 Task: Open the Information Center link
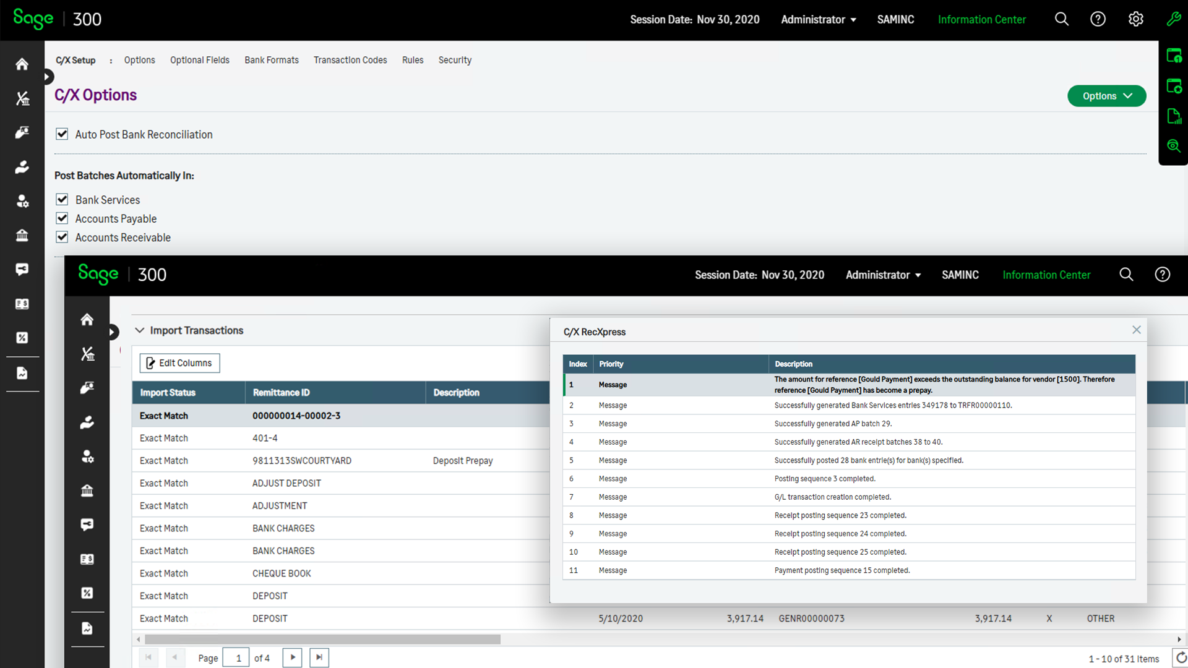(981, 20)
